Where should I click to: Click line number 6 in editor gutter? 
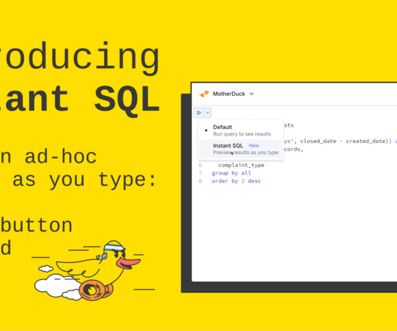(x=200, y=165)
